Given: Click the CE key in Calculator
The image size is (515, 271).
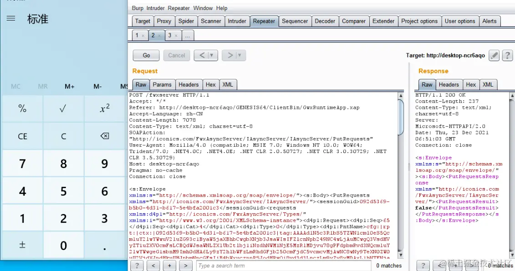Looking at the screenshot, I should [x=22, y=136].
